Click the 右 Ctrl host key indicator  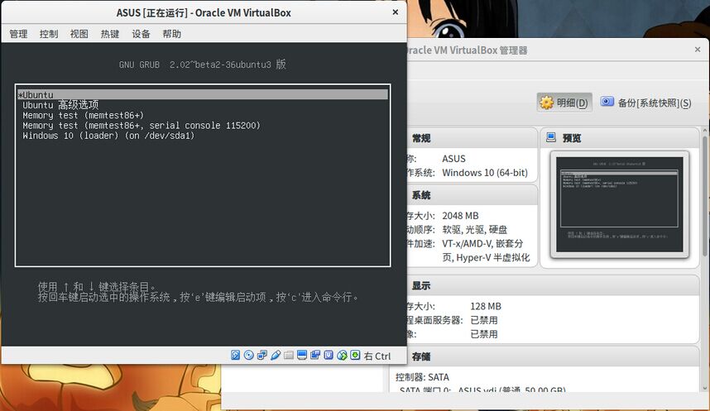click(x=377, y=356)
